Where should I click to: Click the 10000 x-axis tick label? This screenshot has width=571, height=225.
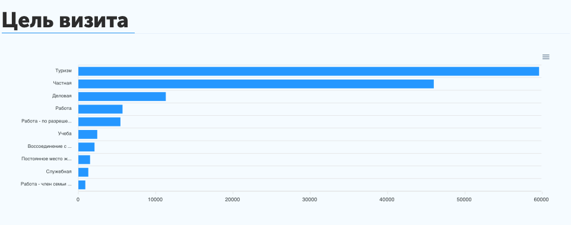coord(156,199)
